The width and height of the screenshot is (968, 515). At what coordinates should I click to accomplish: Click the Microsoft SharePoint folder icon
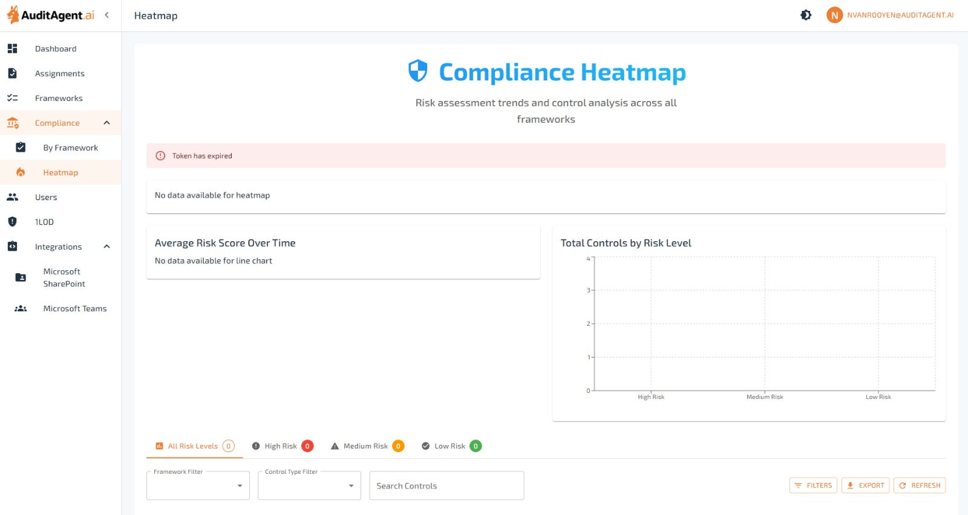[x=21, y=277]
